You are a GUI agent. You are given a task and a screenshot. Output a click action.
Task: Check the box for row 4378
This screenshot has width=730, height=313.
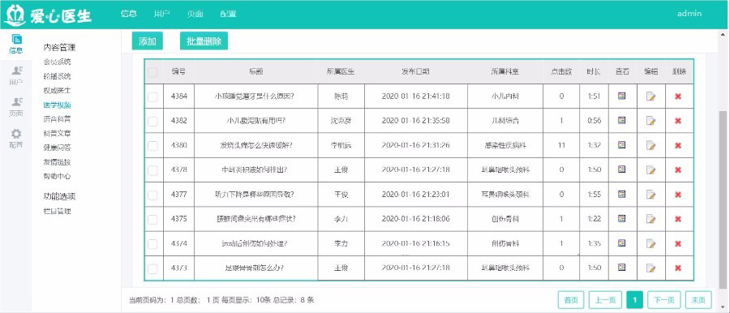pos(152,170)
